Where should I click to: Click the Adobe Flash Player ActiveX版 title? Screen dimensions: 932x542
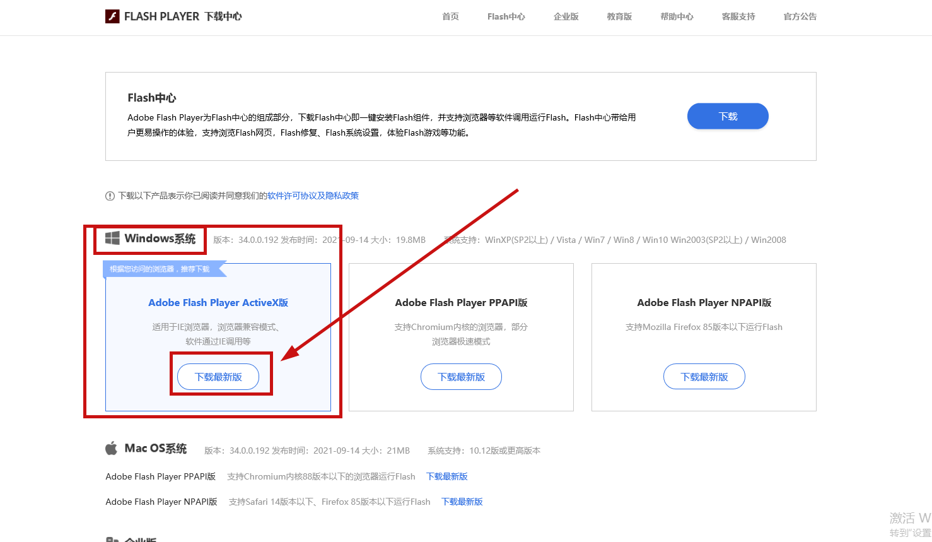click(218, 303)
